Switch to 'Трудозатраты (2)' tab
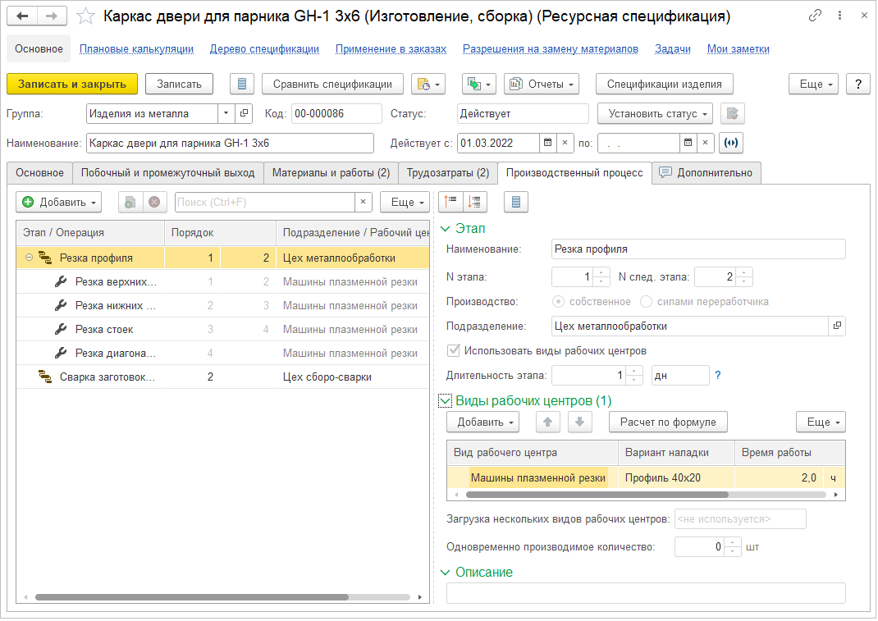Image resolution: width=878 pixels, height=621 pixels. click(x=448, y=173)
